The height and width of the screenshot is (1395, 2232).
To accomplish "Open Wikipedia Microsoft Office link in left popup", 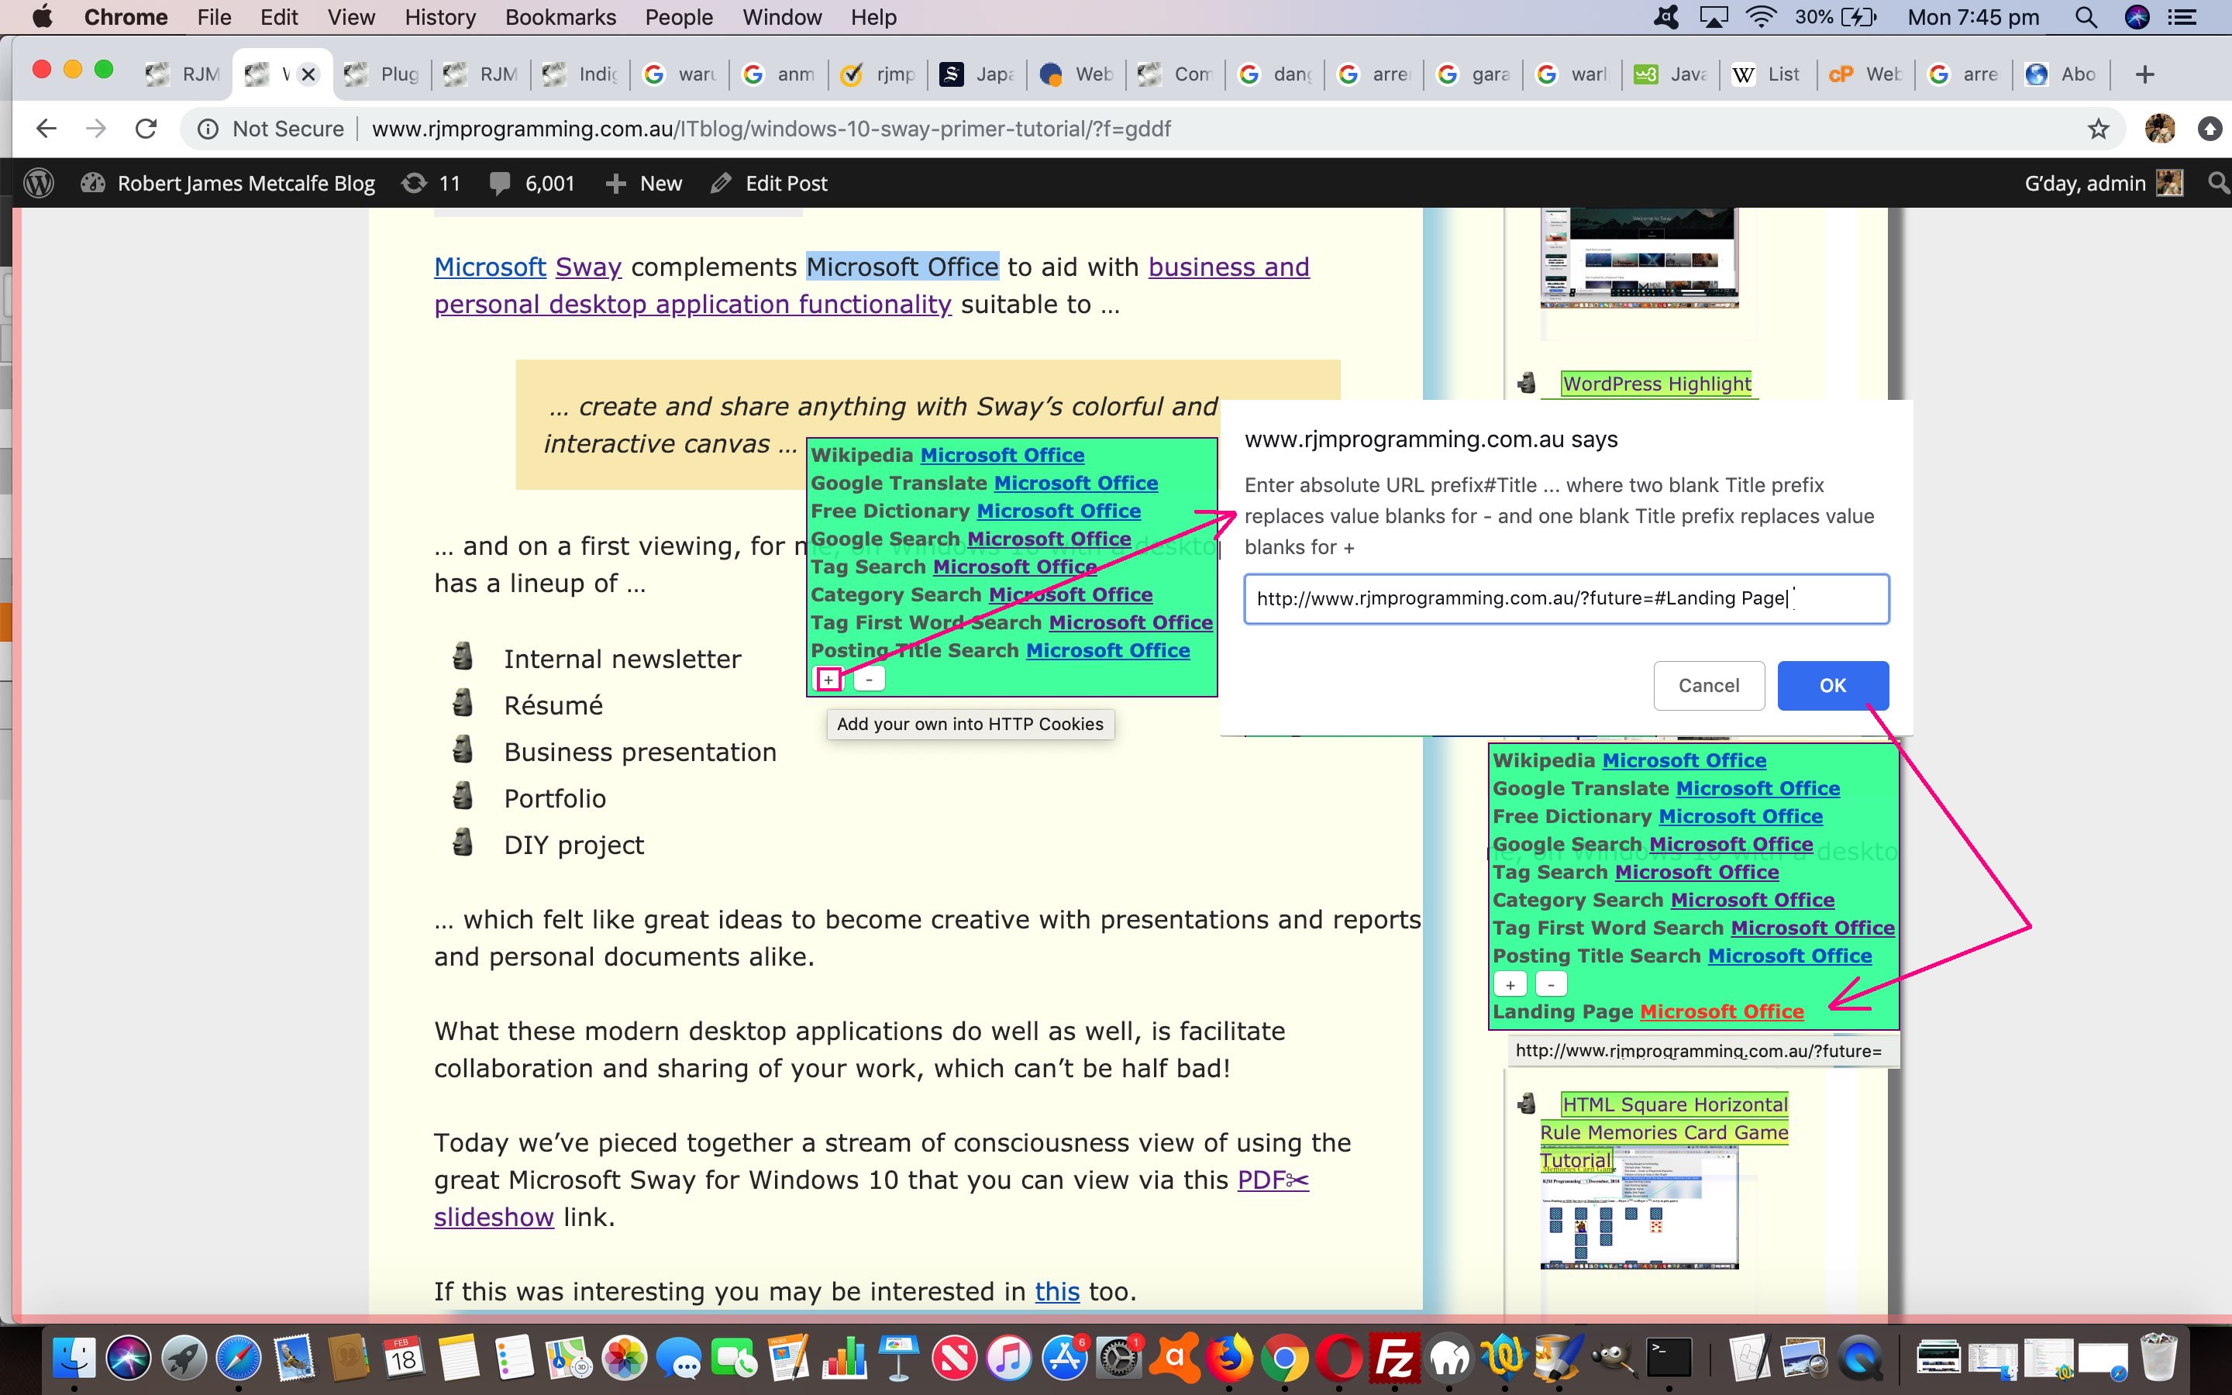I will [x=1001, y=455].
